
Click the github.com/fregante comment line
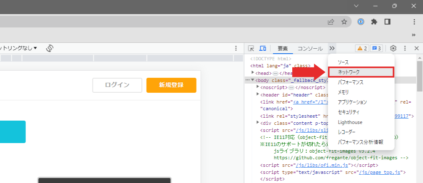click(341, 158)
